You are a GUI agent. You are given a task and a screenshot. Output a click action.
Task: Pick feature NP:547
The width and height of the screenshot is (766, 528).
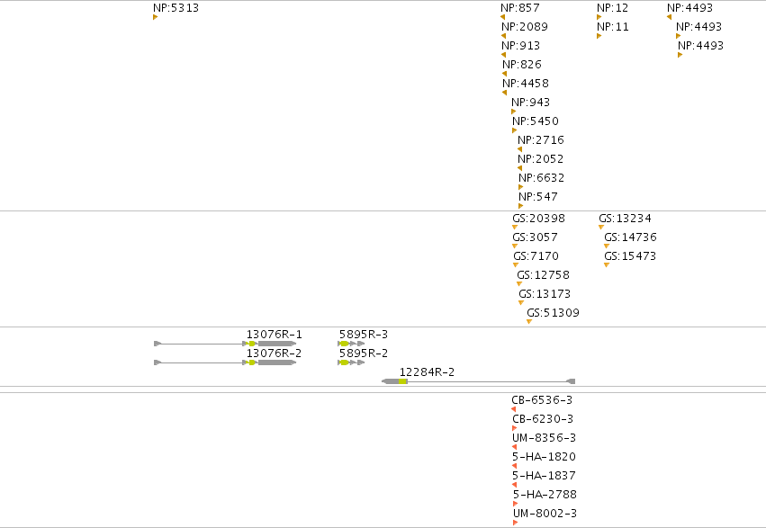[x=538, y=197]
